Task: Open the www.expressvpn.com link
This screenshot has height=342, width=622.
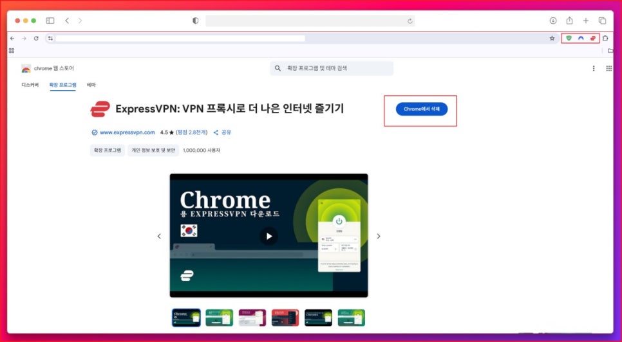Action: tap(127, 132)
